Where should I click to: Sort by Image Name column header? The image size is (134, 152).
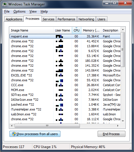(31, 30)
